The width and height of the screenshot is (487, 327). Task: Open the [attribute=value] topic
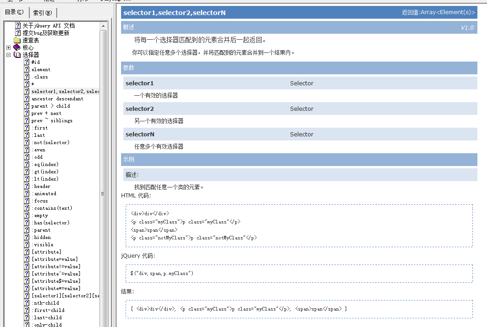coord(55,259)
